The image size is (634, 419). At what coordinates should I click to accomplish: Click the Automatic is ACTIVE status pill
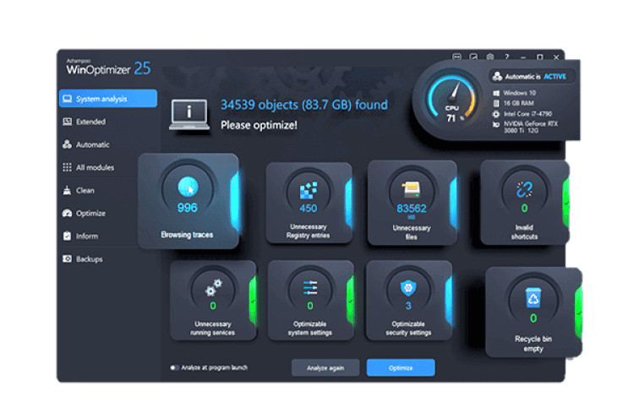pyautogui.click(x=532, y=76)
